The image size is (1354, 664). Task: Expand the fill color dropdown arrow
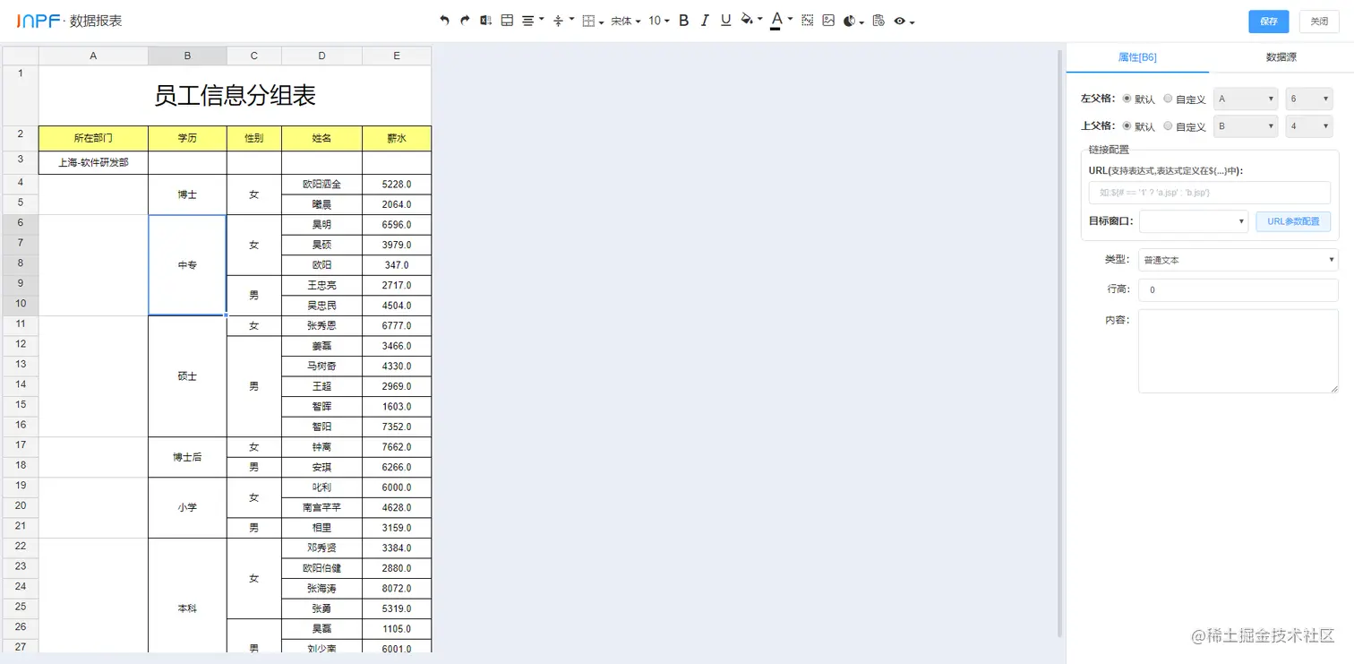(x=760, y=20)
